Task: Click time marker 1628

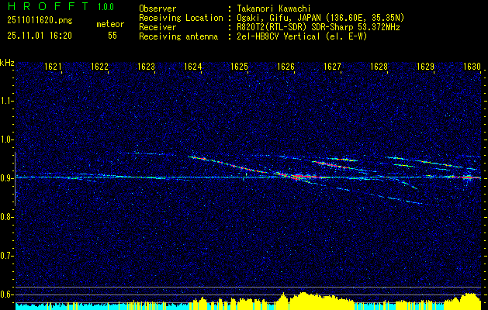Action: click(x=379, y=67)
